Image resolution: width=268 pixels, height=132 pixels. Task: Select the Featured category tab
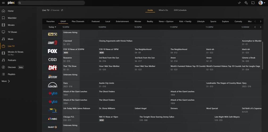click(96, 21)
